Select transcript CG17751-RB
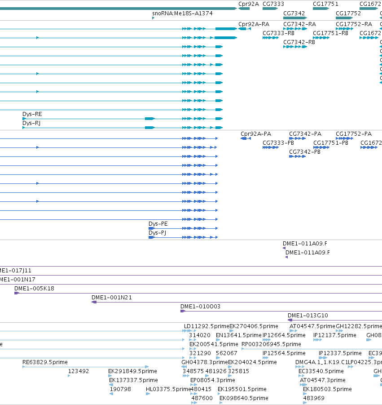Viewport: 382px width, 405px height. pos(321,38)
